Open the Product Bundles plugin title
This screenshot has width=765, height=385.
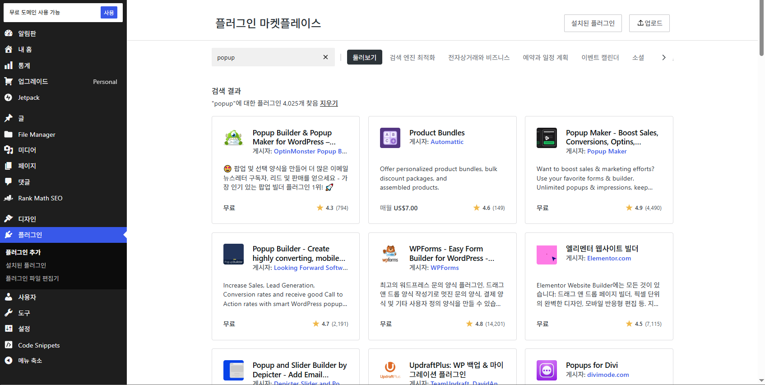437,133
